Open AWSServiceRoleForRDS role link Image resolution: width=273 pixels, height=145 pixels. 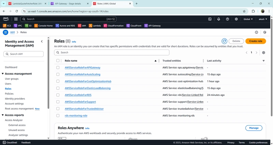[78, 95]
